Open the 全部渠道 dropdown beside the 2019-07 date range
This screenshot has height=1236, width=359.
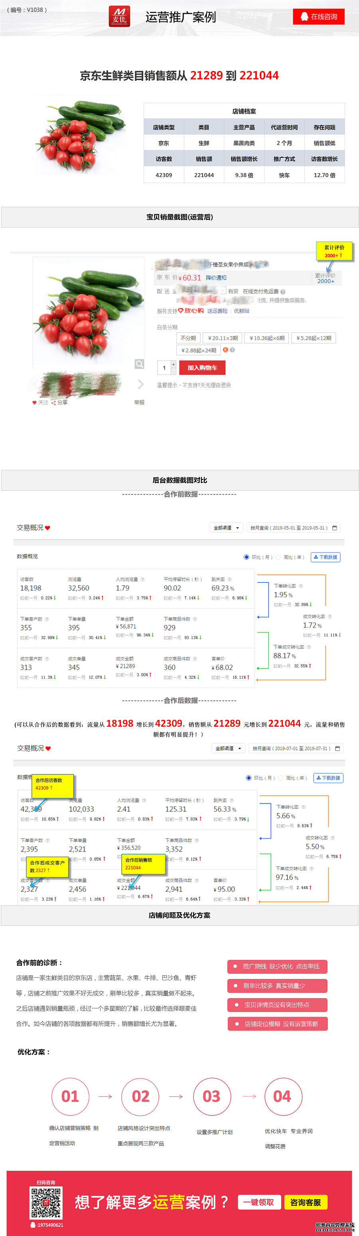coord(228,748)
